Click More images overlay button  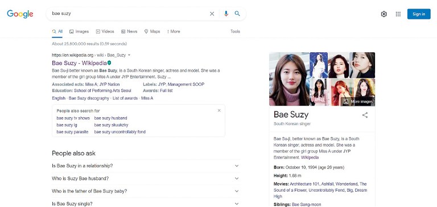click(x=358, y=102)
